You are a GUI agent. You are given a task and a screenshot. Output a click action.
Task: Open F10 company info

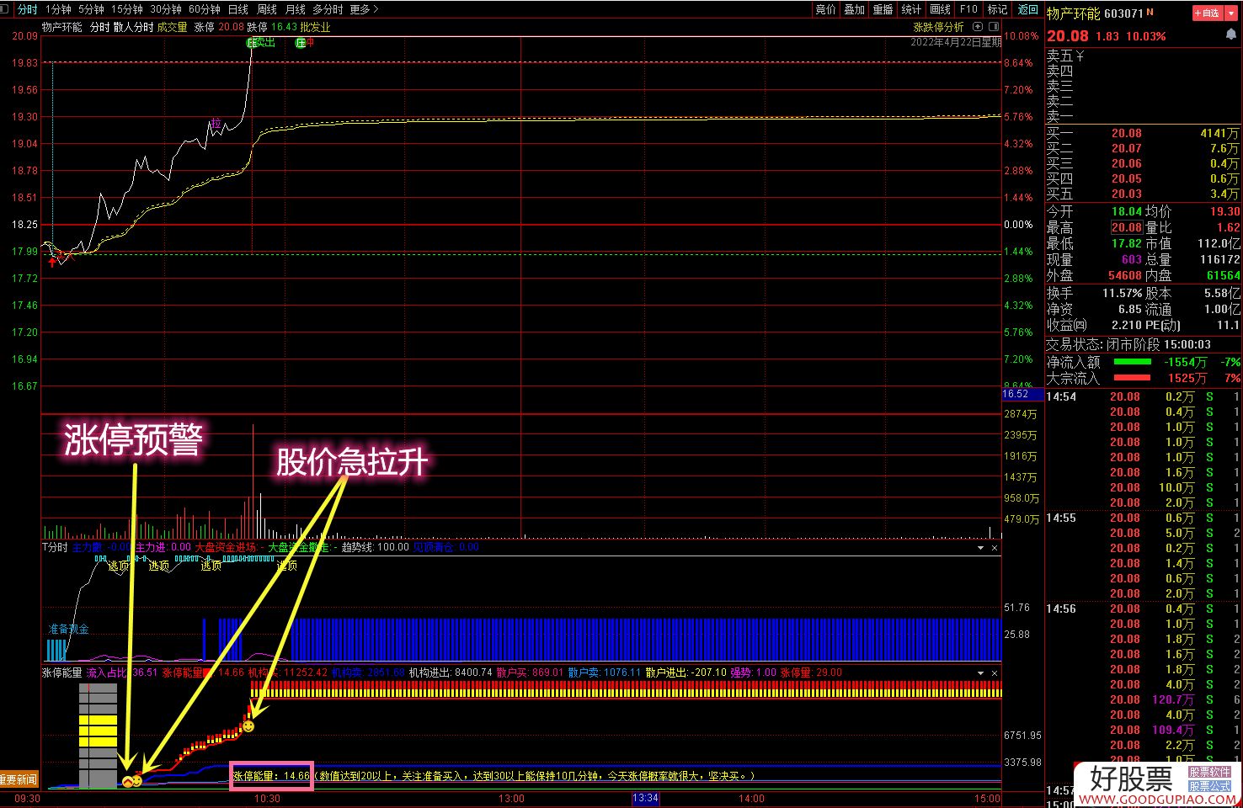968,9
